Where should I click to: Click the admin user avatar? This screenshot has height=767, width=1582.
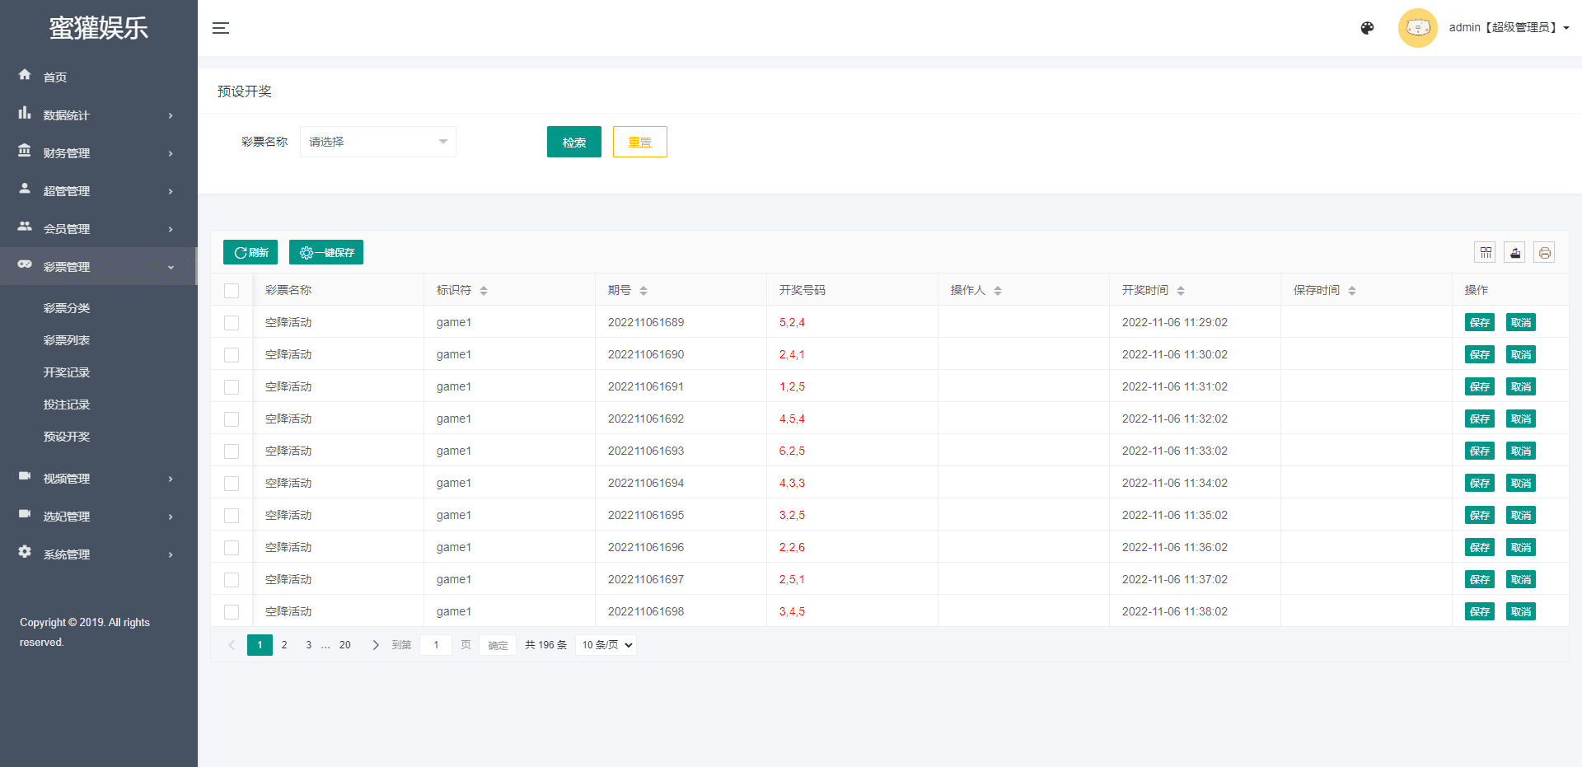(x=1417, y=28)
